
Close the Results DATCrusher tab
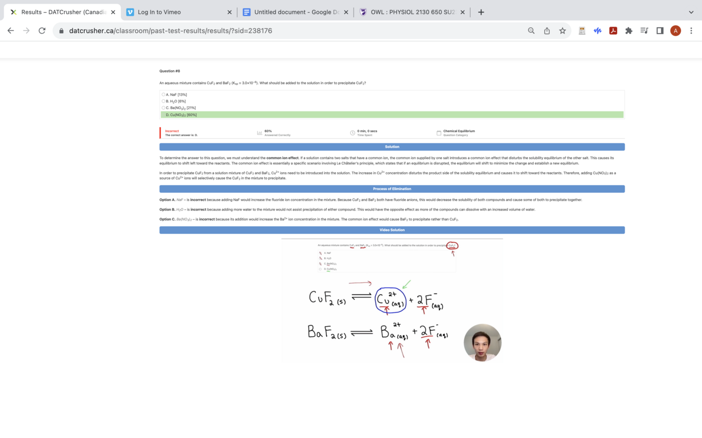tap(113, 12)
